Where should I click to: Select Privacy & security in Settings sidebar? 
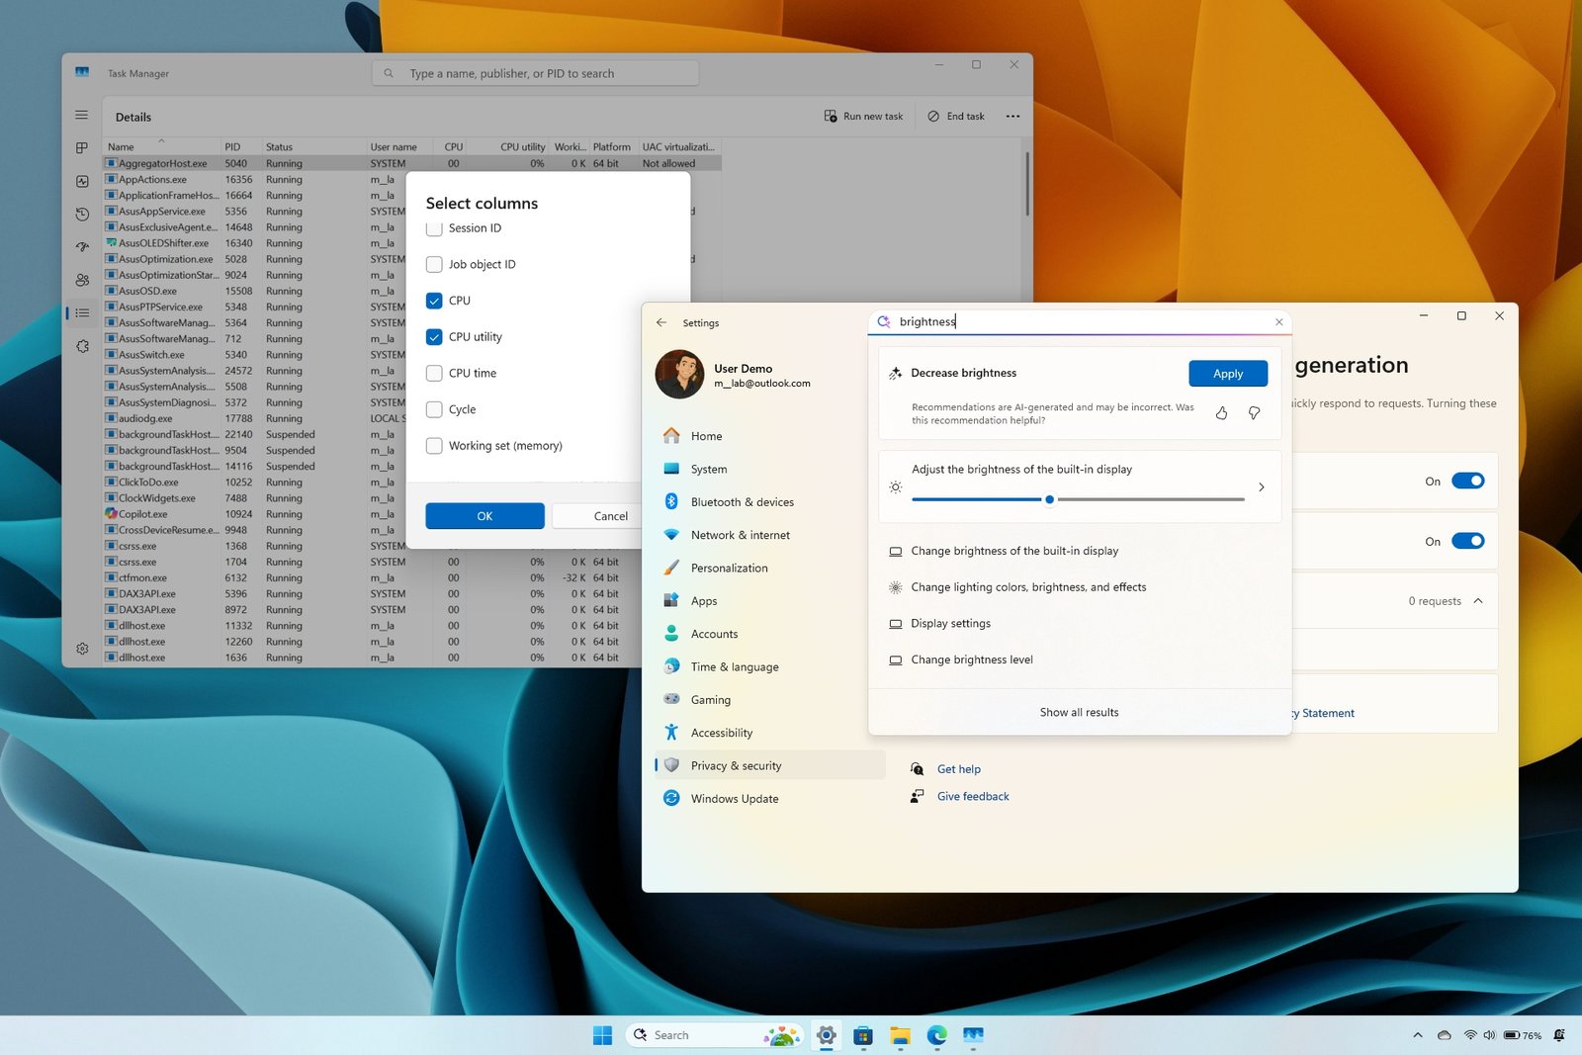point(736,764)
